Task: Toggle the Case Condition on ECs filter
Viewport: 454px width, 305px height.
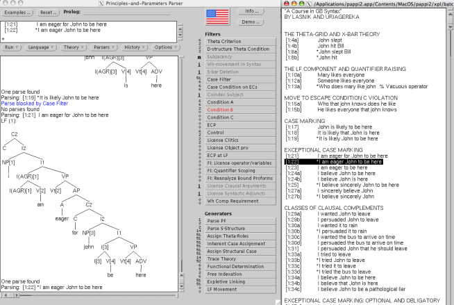Action: (240, 87)
